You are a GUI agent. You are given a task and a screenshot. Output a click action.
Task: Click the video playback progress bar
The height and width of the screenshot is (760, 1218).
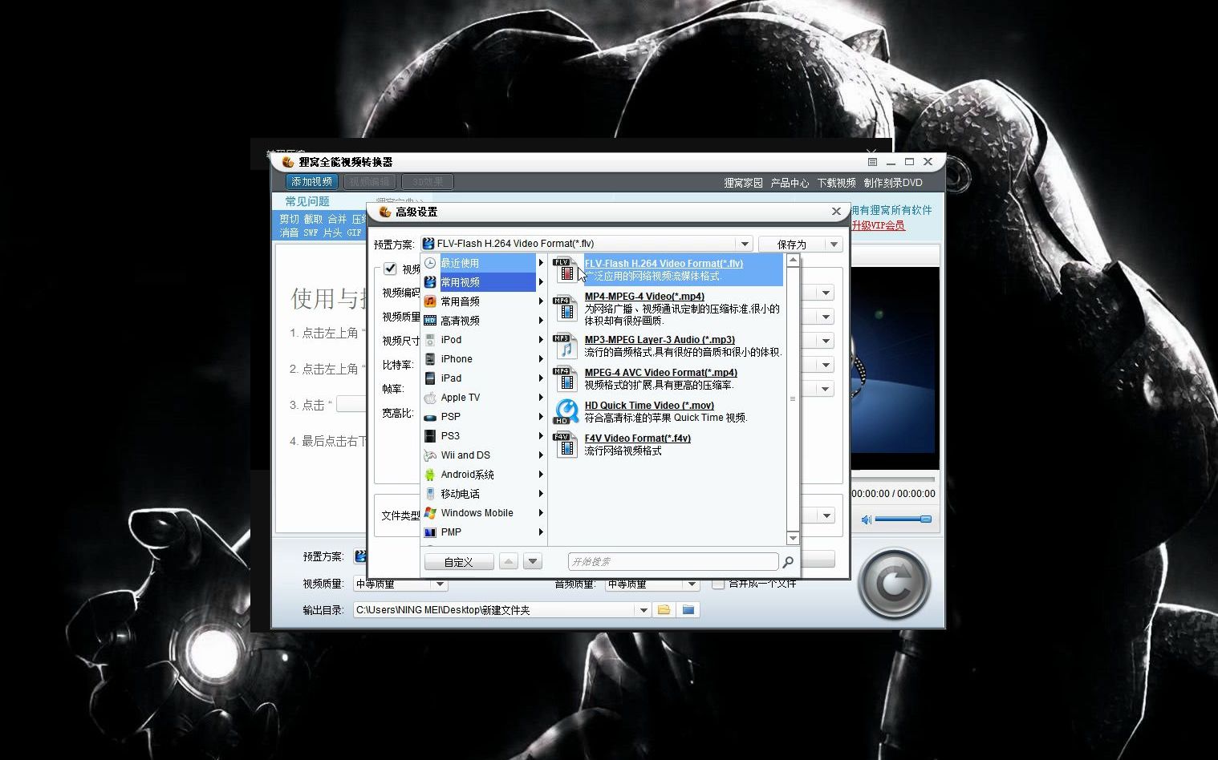point(893,478)
